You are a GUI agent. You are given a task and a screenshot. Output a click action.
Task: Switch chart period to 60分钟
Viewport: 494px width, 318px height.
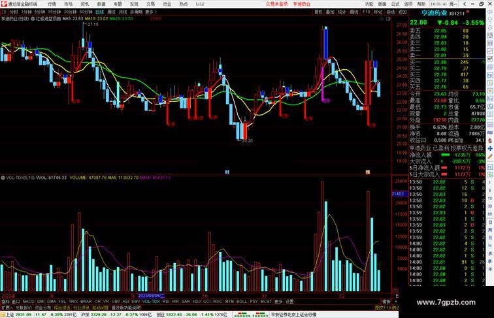[x=86, y=12]
